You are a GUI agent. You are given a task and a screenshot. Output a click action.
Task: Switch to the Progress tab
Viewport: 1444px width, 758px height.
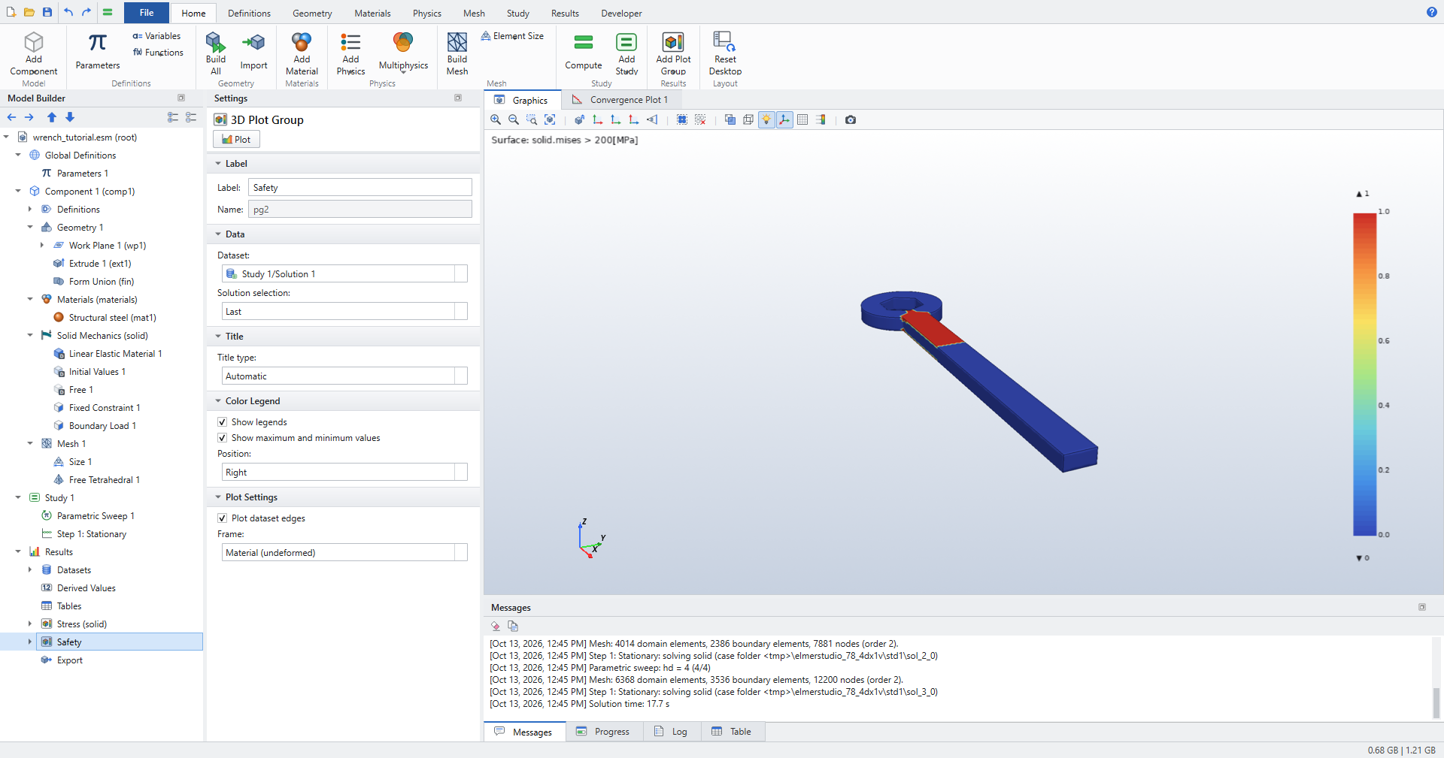[604, 732]
